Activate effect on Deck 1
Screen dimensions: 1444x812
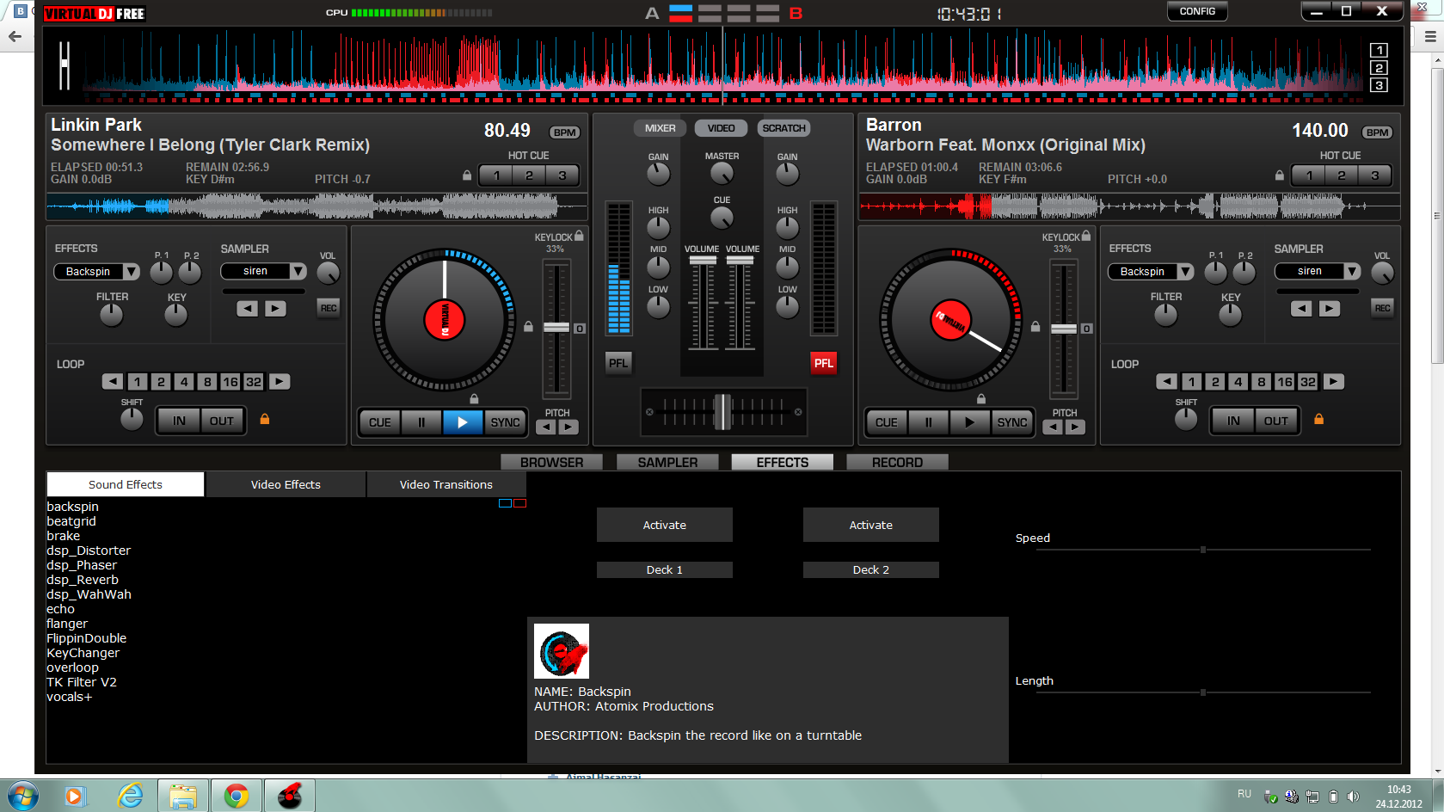pos(665,525)
